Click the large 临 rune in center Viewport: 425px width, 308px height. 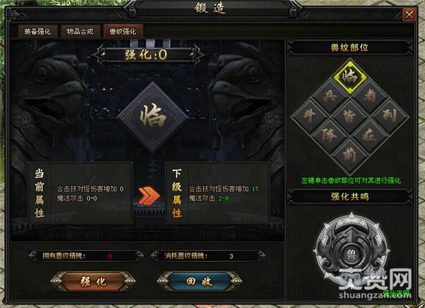[152, 117]
